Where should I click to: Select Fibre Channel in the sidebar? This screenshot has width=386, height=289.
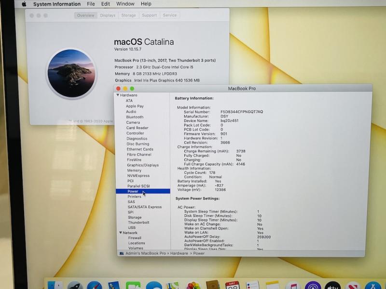click(139, 155)
